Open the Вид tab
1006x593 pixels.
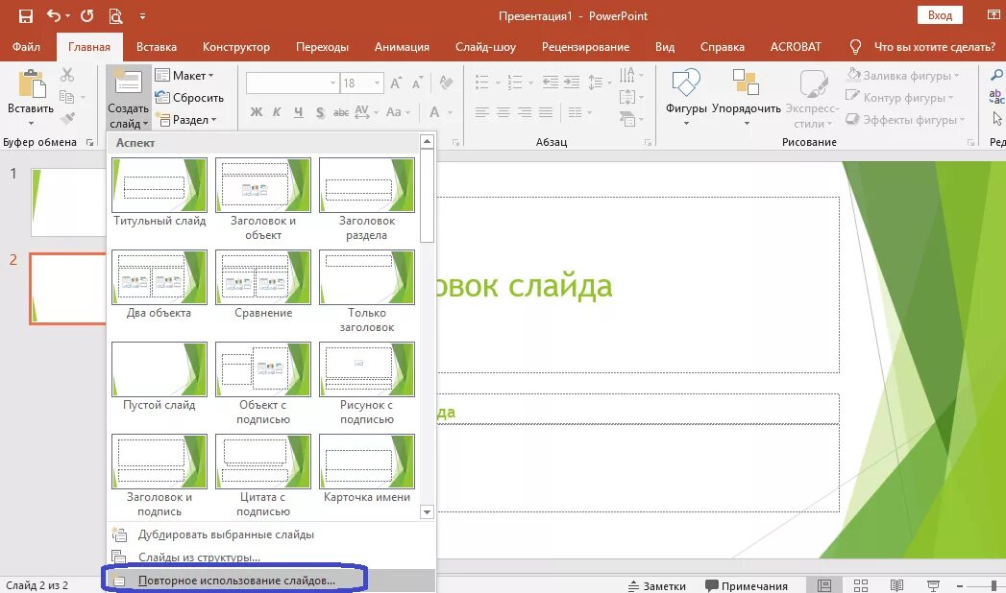665,47
